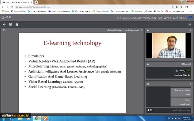
Task: Open chat panel three-dot options
Action: click(x=190, y=84)
